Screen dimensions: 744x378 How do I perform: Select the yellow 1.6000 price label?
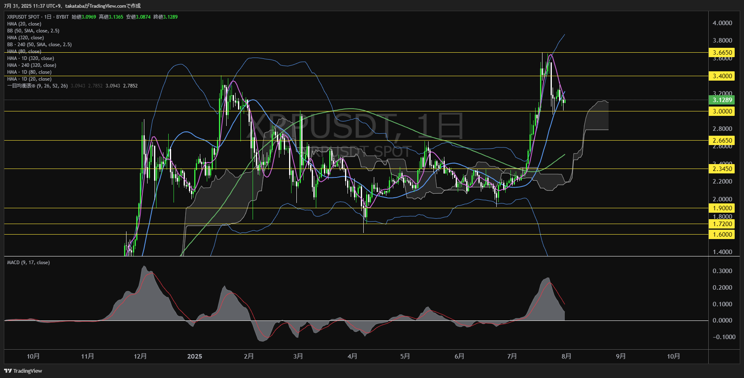(722, 234)
